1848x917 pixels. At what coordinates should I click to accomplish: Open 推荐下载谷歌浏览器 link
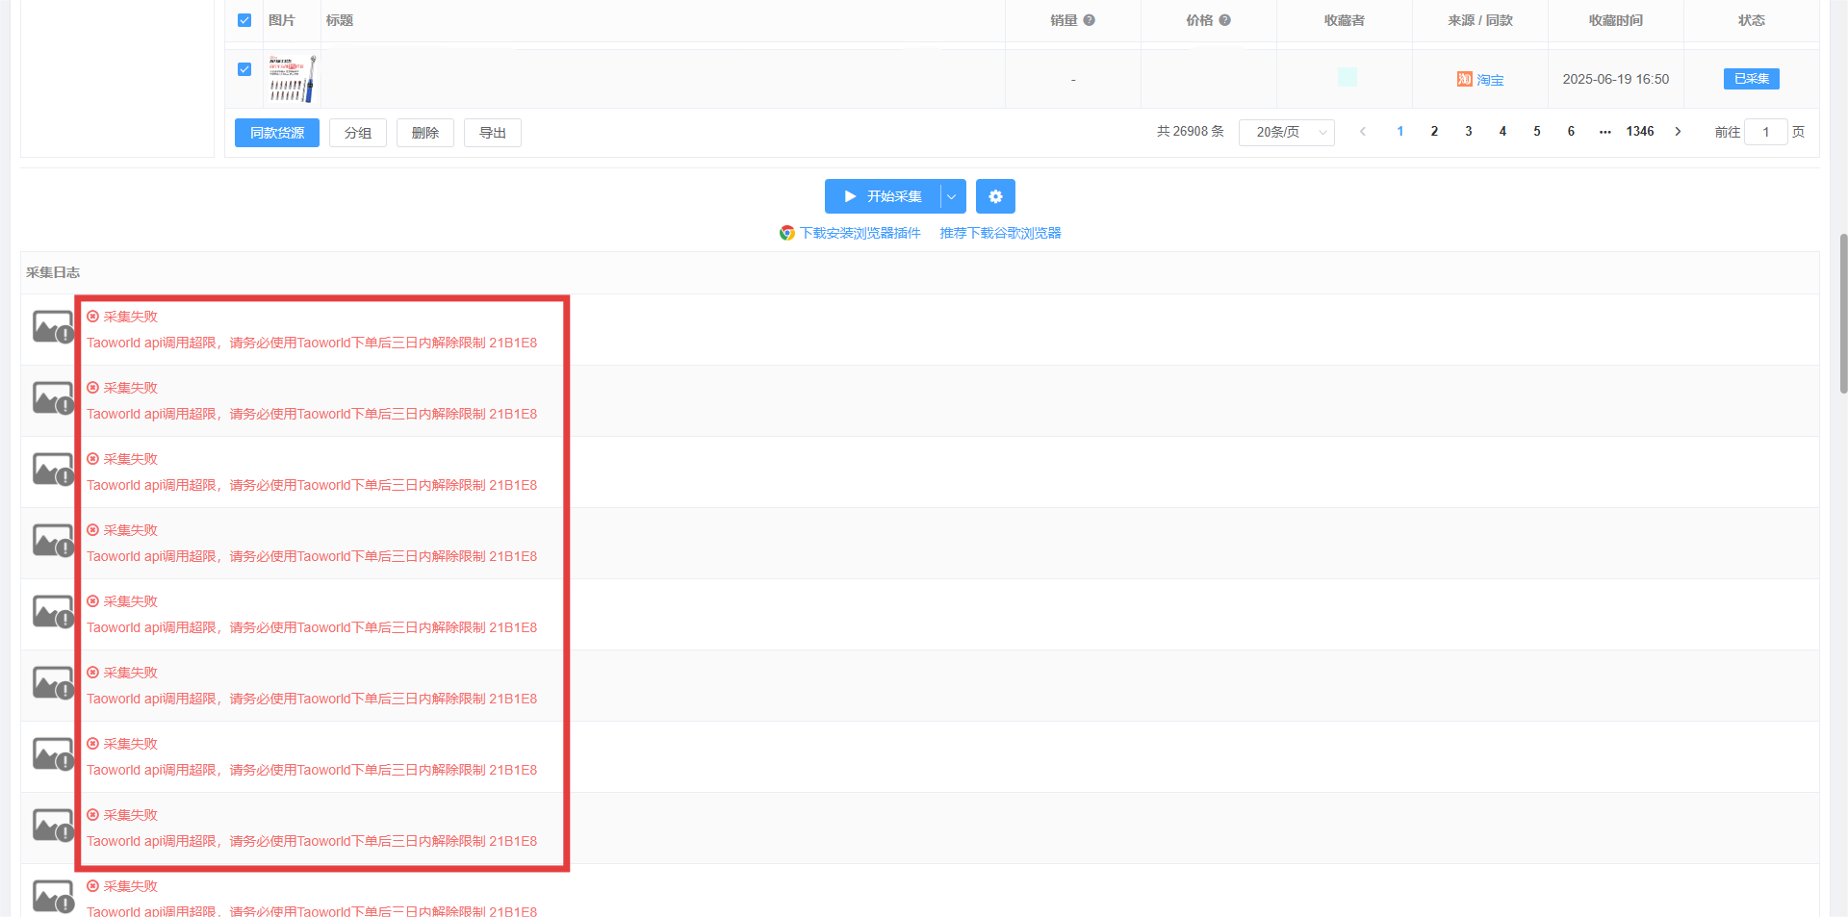(x=1001, y=233)
